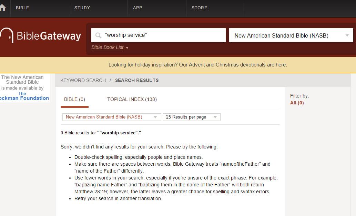This screenshot has height=216, width=356.
Task: Go to KEYWORD SEARCH breadcrumb
Action: click(83, 80)
